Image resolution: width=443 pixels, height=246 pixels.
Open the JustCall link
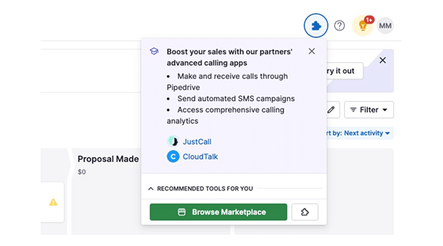point(197,141)
